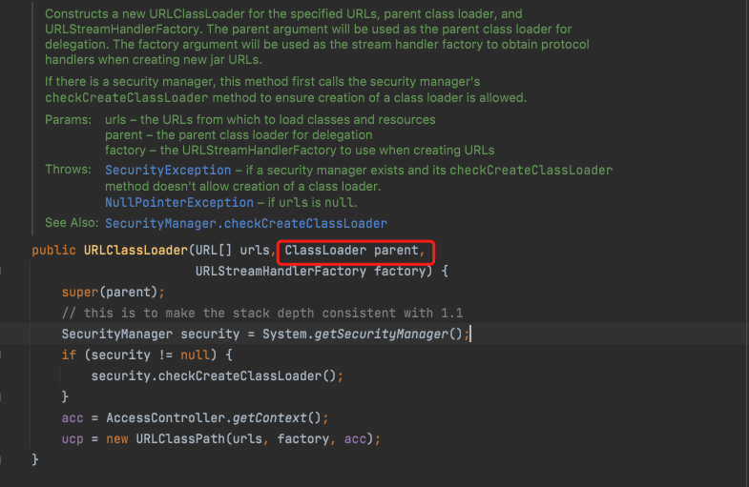Click the 'new' keyword before URLClassPath
749x487 pixels.
coord(117,439)
